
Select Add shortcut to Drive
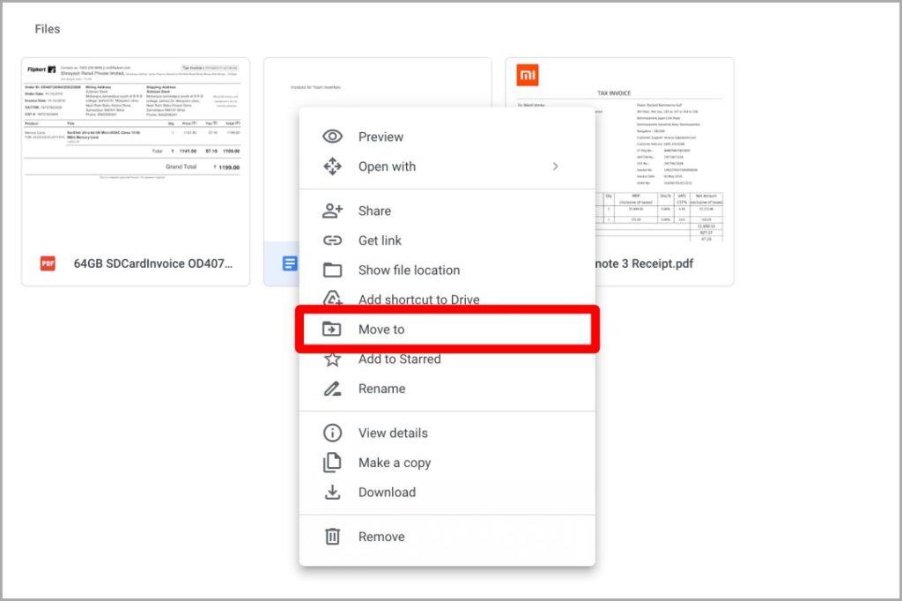click(447, 298)
